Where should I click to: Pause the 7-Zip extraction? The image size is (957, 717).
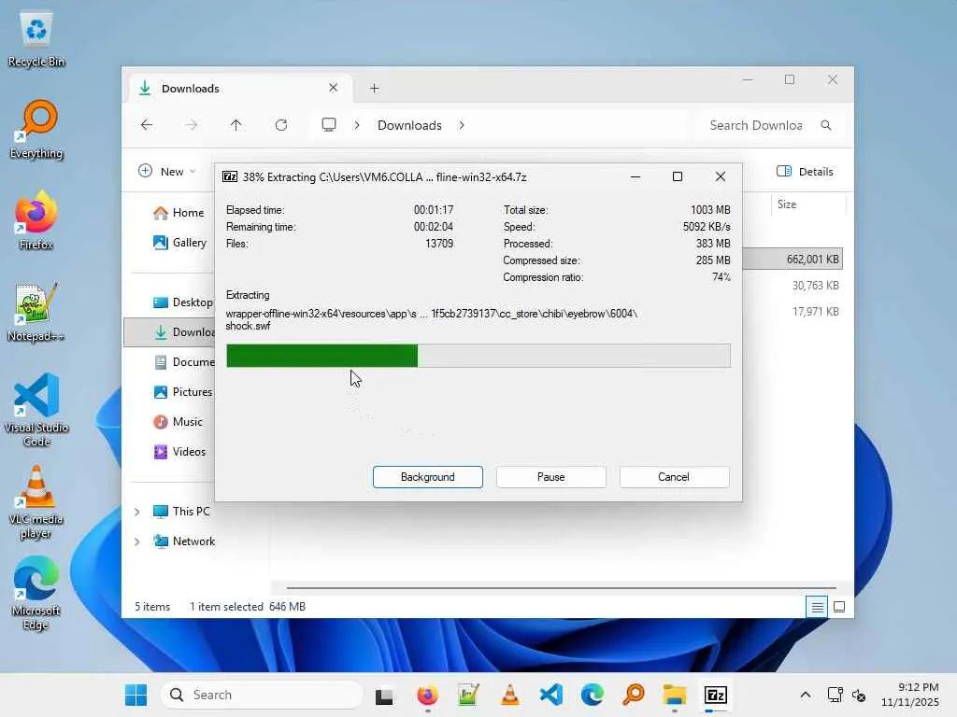pyautogui.click(x=551, y=477)
